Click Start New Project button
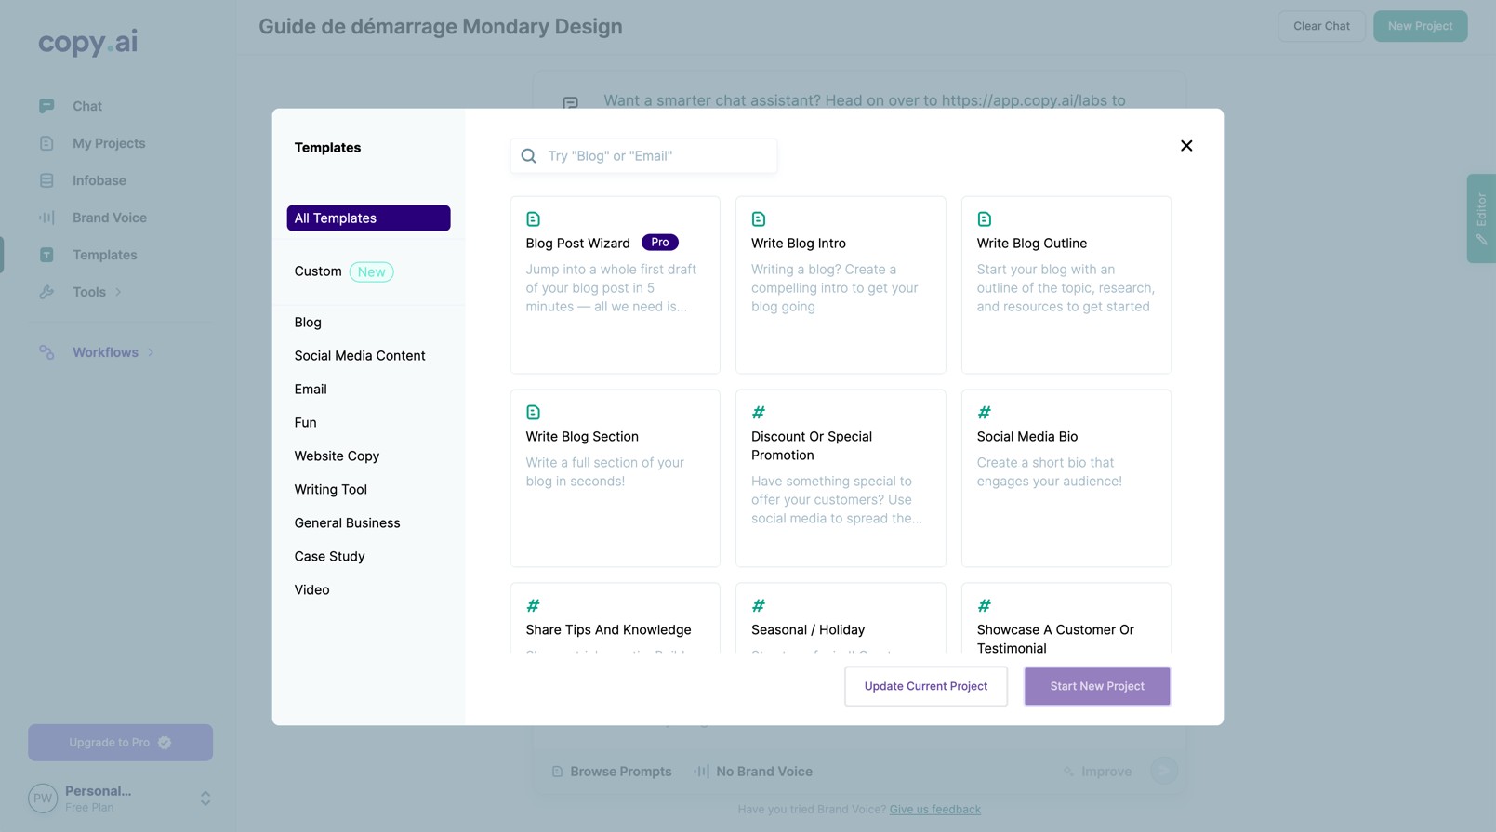The width and height of the screenshot is (1496, 832). tap(1097, 686)
